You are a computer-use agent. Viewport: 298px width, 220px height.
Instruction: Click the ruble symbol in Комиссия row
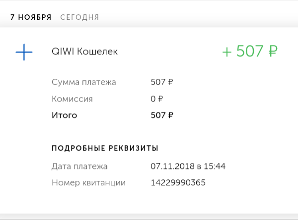(160, 99)
